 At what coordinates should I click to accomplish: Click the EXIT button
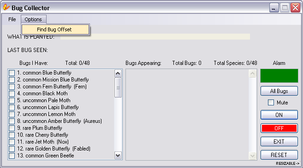tap(279, 142)
